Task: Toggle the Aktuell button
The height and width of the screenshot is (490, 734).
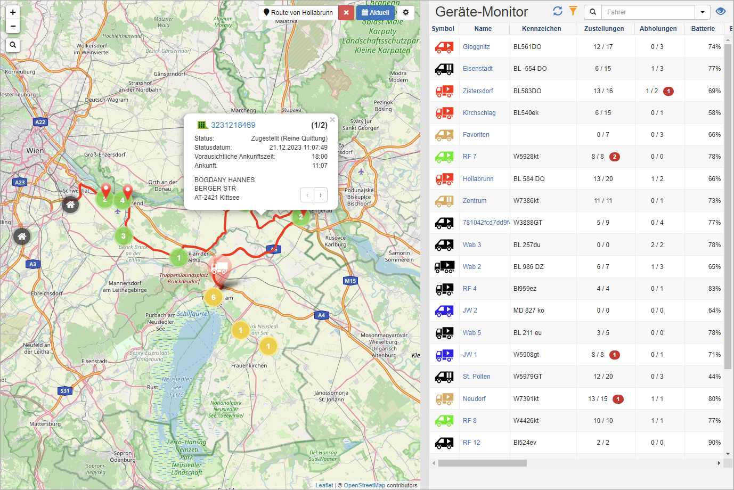Action: (x=376, y=12)
